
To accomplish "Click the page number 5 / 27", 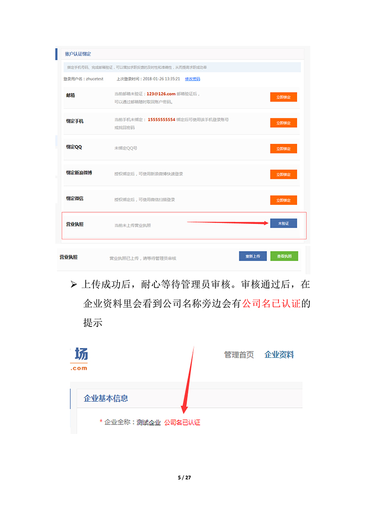I will pos(184,478).
